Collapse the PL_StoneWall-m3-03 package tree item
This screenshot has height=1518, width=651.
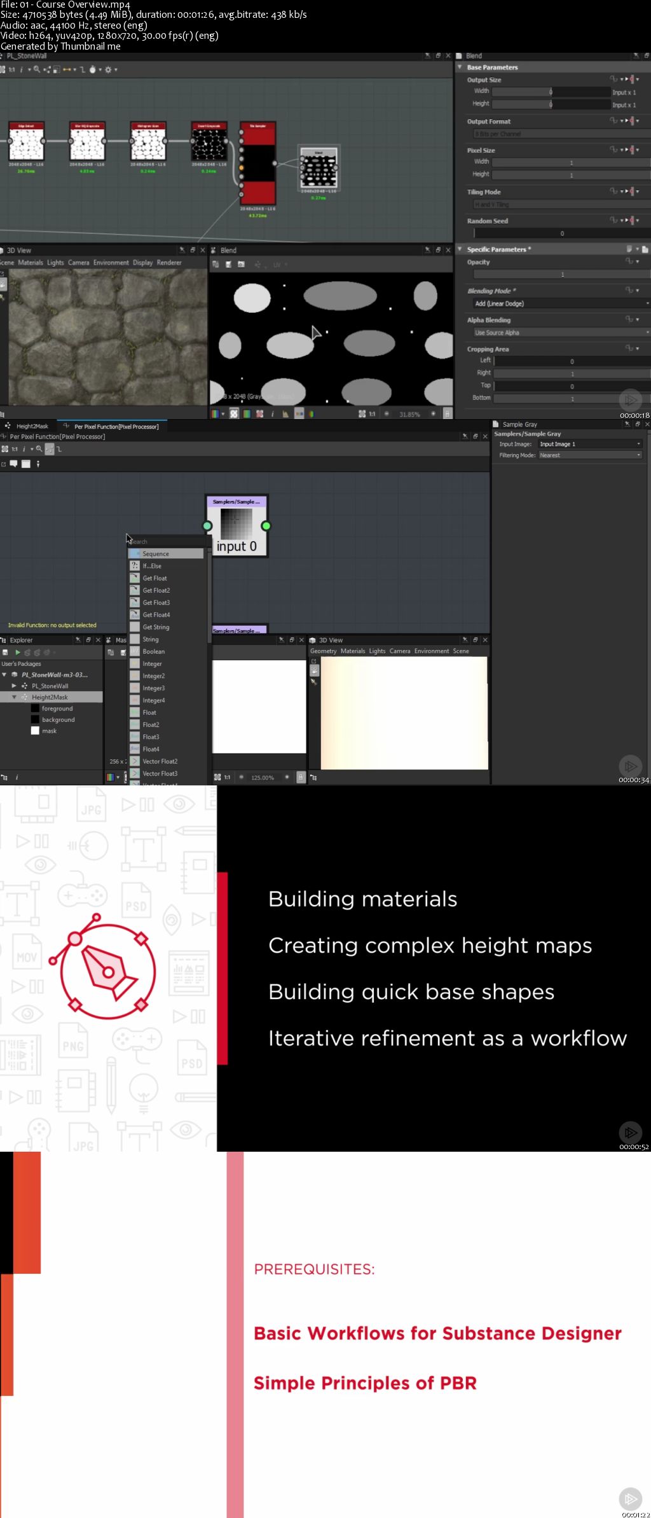click(4, 675)
